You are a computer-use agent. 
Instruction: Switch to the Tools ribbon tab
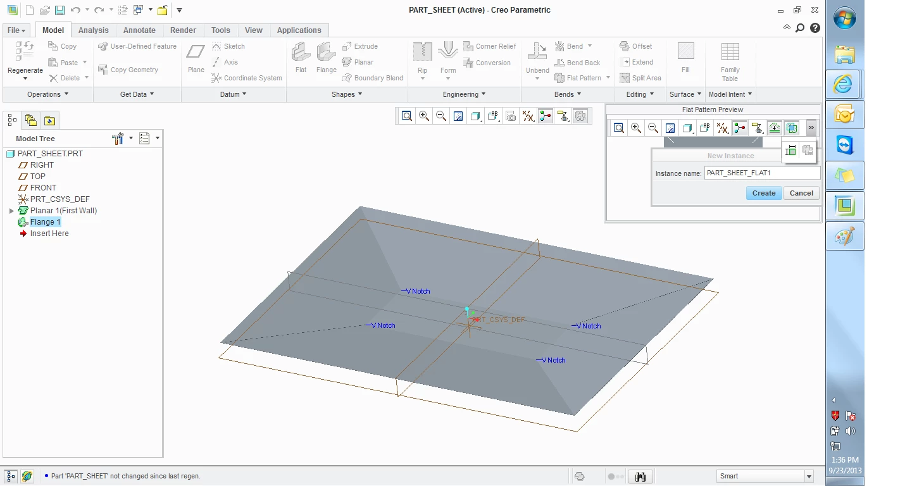coord(221,30)
